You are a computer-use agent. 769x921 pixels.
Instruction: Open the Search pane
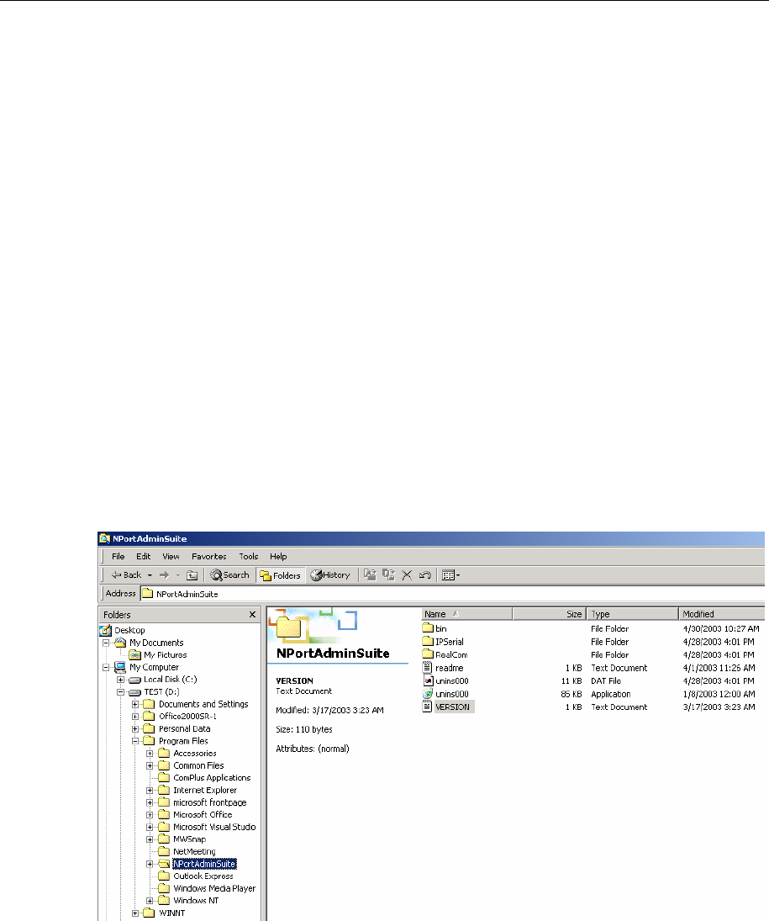(x=230, y=575)
